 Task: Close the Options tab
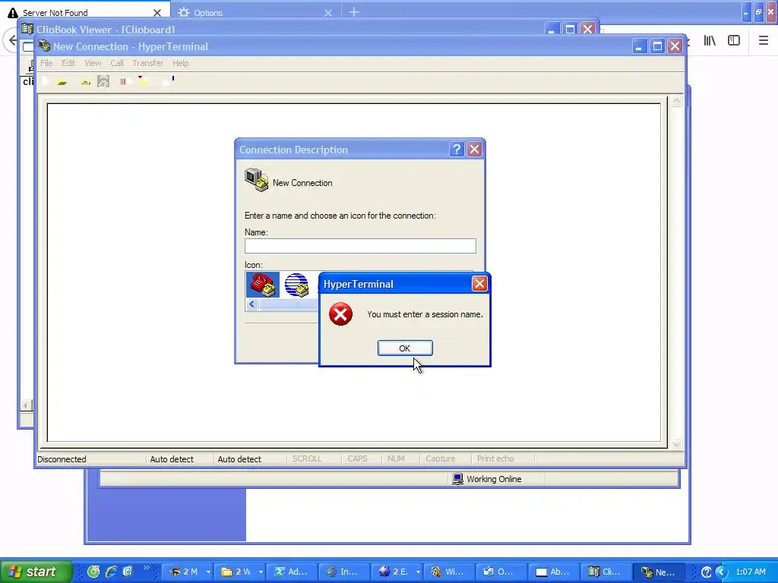tap(328, 13)
